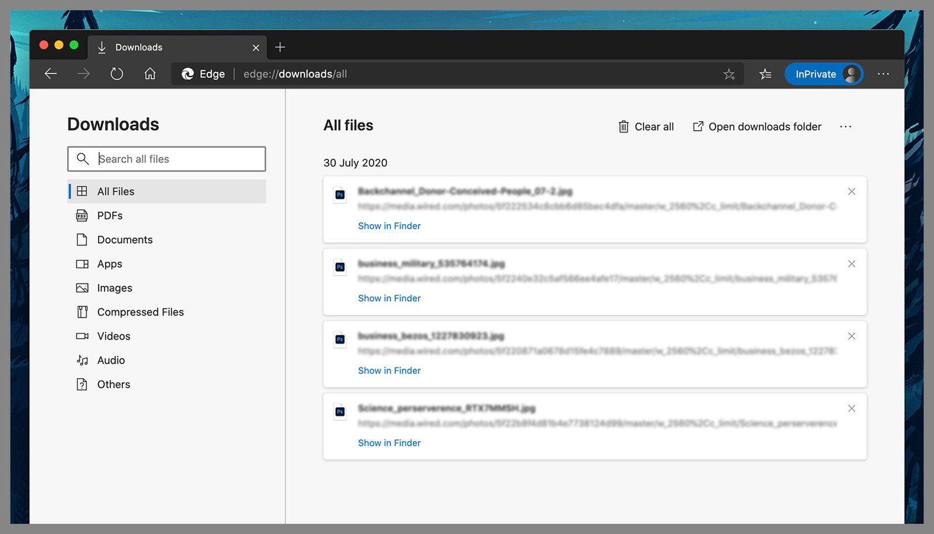Filter downloads by Videos

[167, 336]
